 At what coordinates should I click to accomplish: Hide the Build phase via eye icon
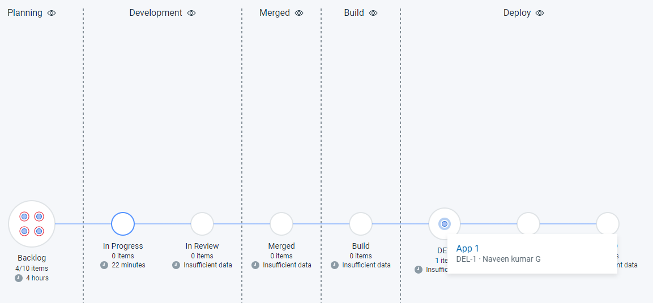click(x=373, y=13)
